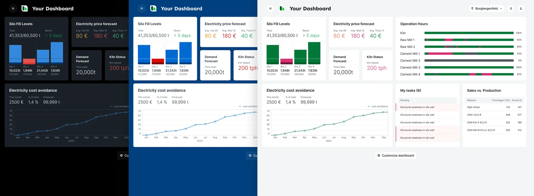Click the green logo in blue theme header

coord(153,9)
